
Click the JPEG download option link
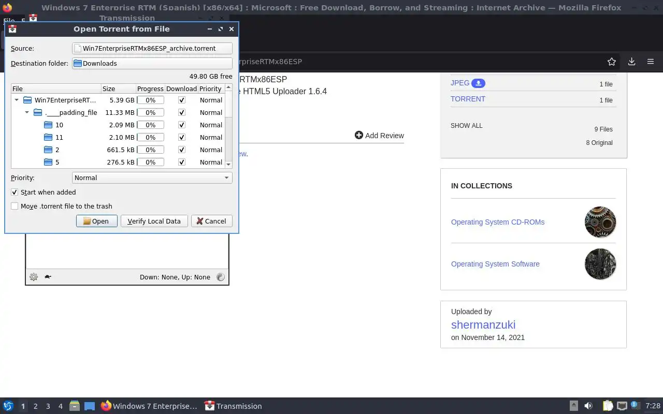pyautogui.click(x=460, y=83)
